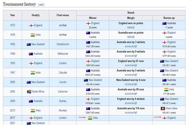
Task: Click the India flag in 2017 winner cell
Action: click(90, 118)
